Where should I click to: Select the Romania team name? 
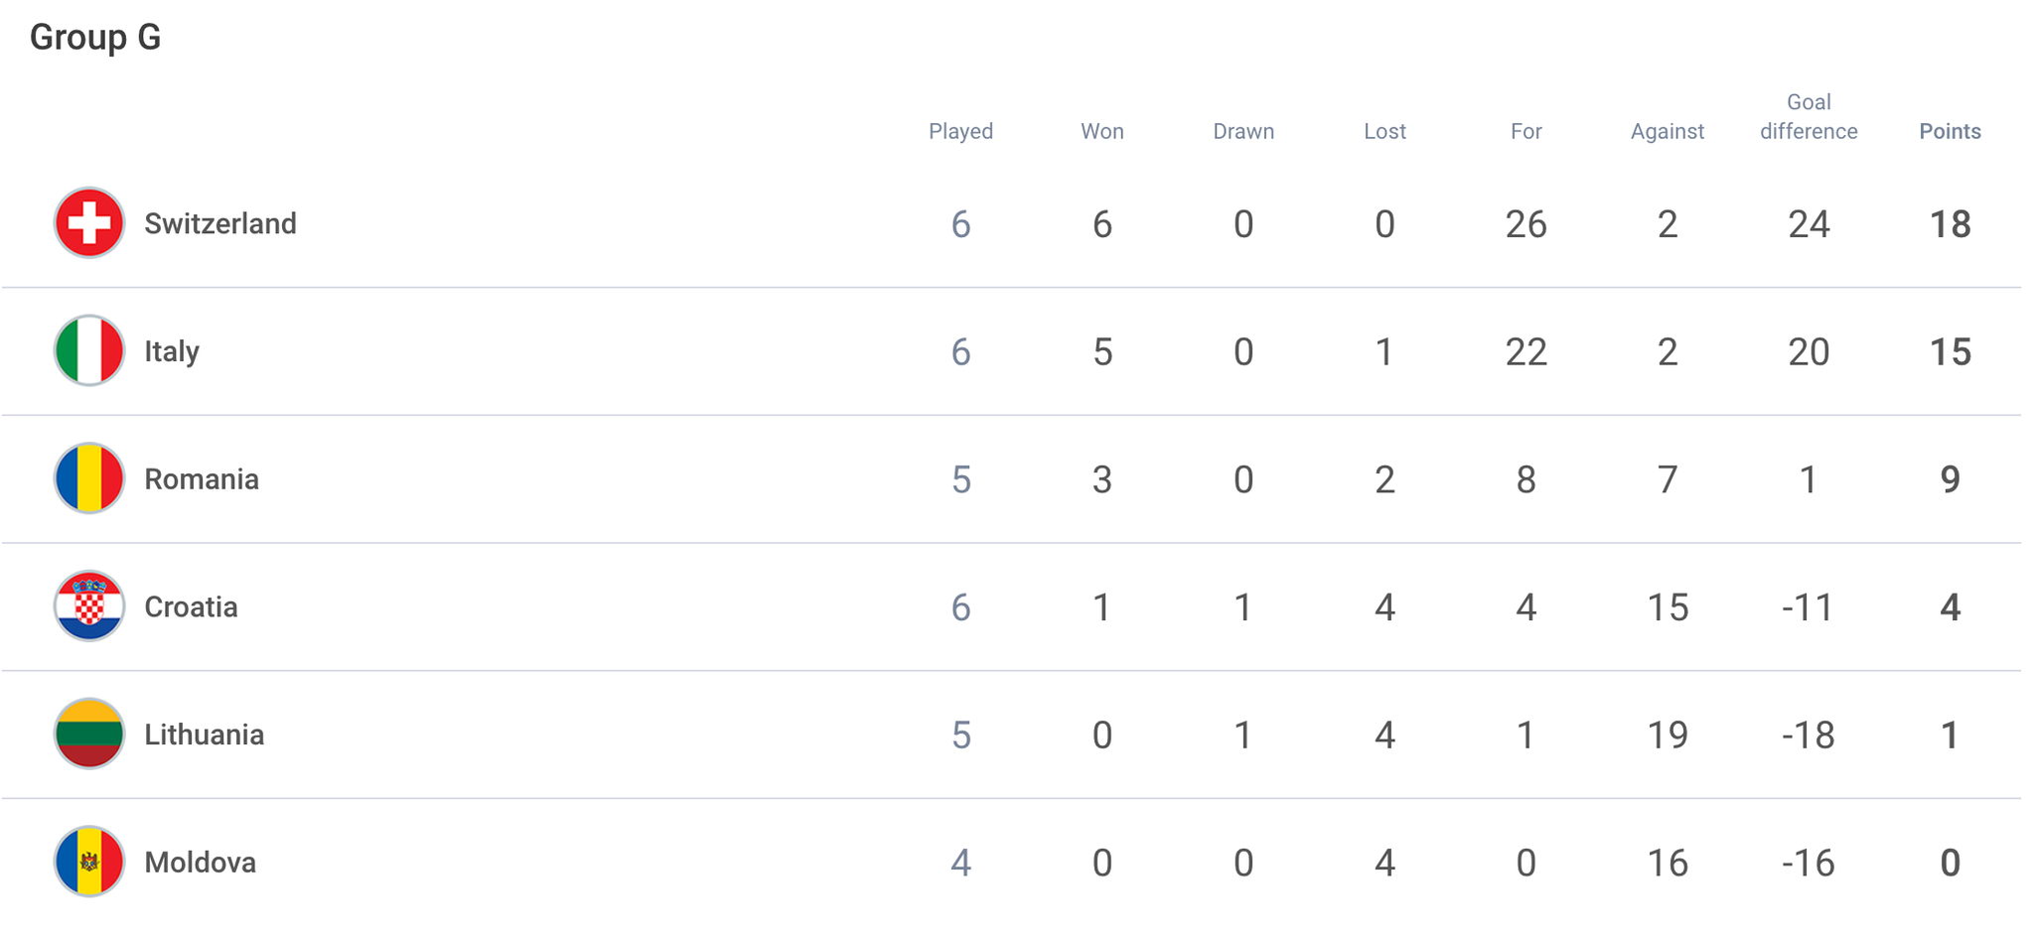[202, 479]
